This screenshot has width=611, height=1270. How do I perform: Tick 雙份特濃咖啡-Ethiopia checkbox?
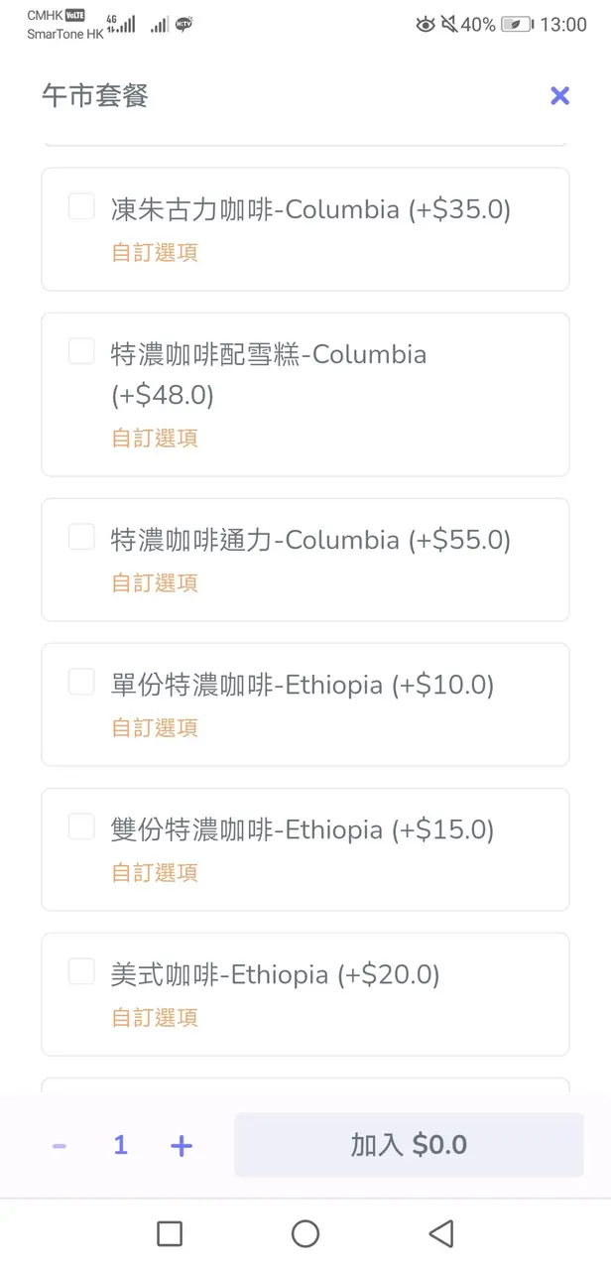click(81, 826)
